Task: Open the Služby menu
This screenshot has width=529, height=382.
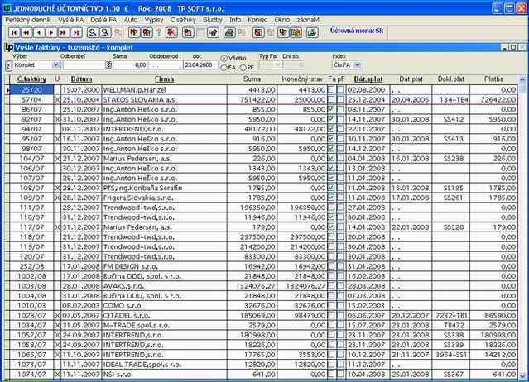Action: click(x=213, y=20)
